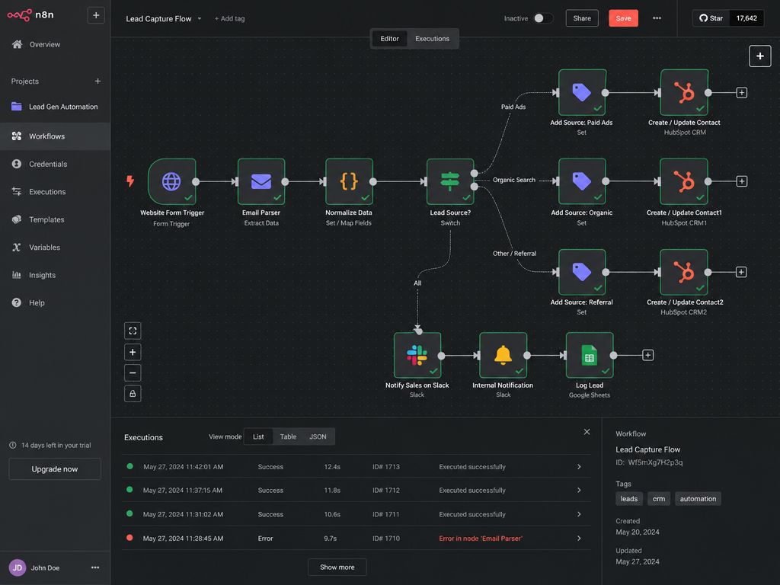Expand the Email Parser error execution chevron
Viewport: 780px width, 585px height.
[x=579, y=539]
